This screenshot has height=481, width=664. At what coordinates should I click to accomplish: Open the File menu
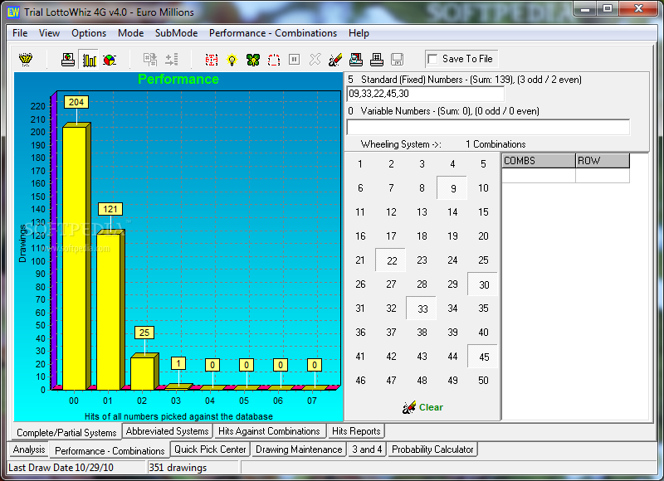pyautogui.click(x=20, y=33)
